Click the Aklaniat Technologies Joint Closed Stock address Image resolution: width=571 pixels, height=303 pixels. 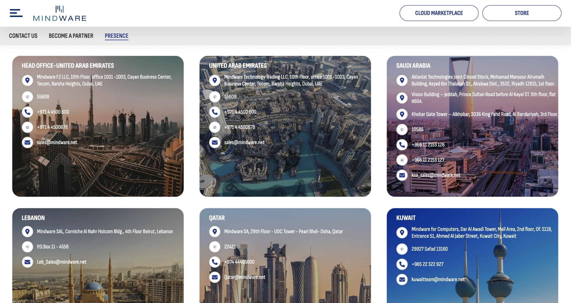(483, 80)
